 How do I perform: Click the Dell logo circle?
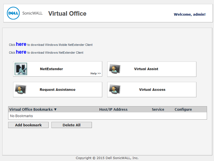13,13
